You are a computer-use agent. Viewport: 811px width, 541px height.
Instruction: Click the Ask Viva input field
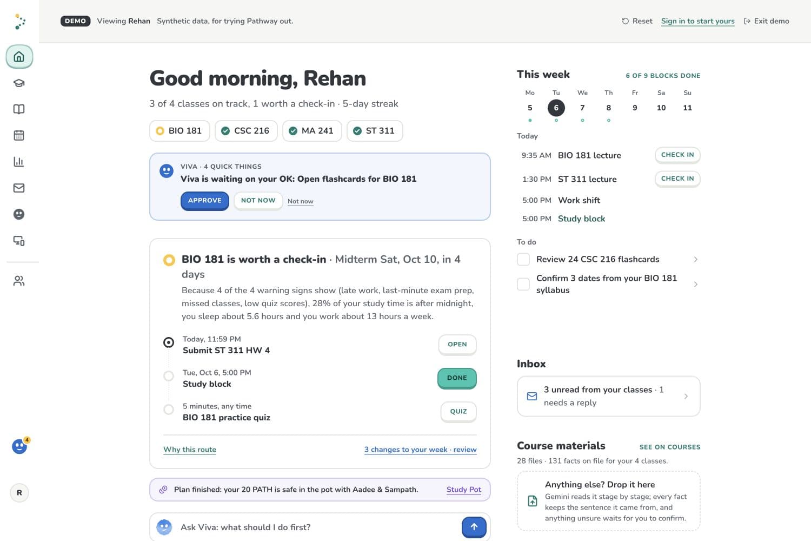click(320, 527)
